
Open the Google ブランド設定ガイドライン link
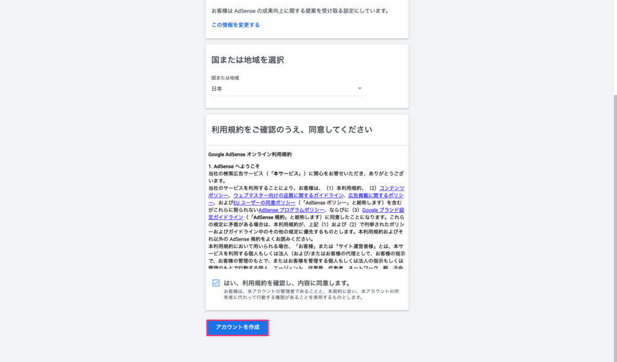pos(383,210)
